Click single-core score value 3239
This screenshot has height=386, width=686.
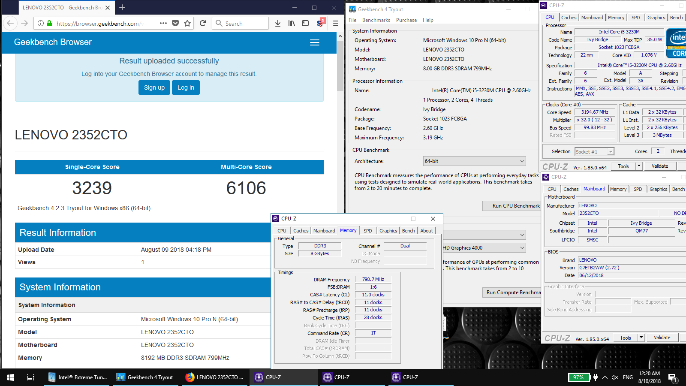92,188
